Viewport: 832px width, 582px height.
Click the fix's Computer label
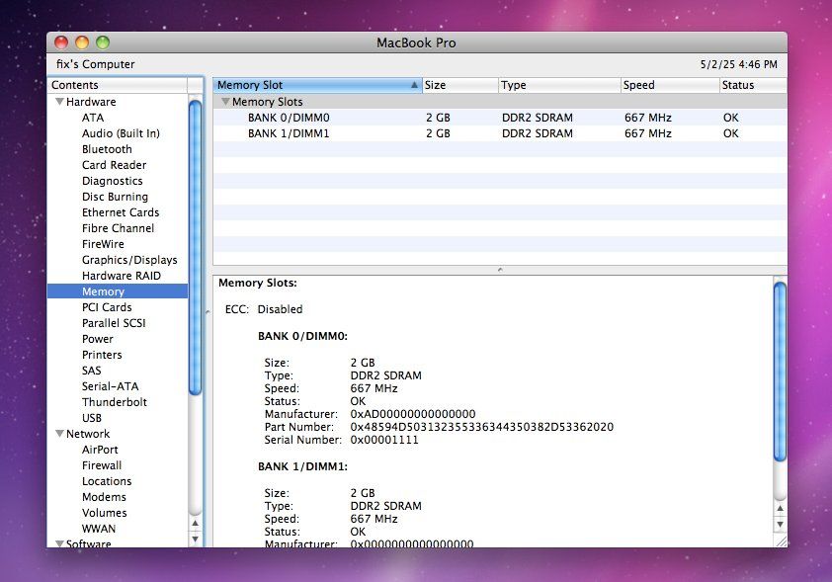[x=96, y=64]
